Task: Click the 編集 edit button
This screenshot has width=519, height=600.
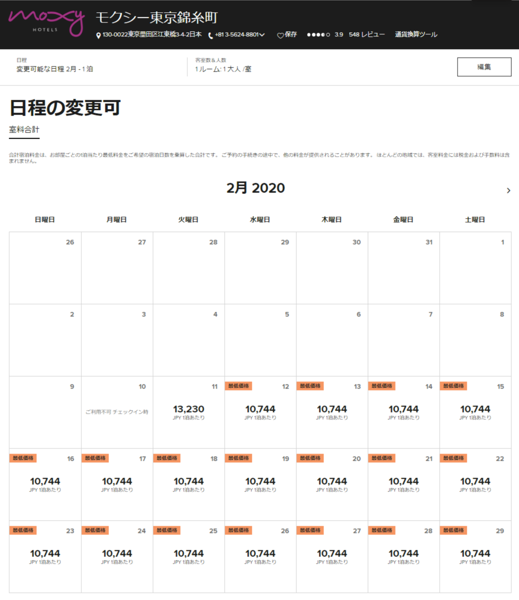Action: [484, 67]
